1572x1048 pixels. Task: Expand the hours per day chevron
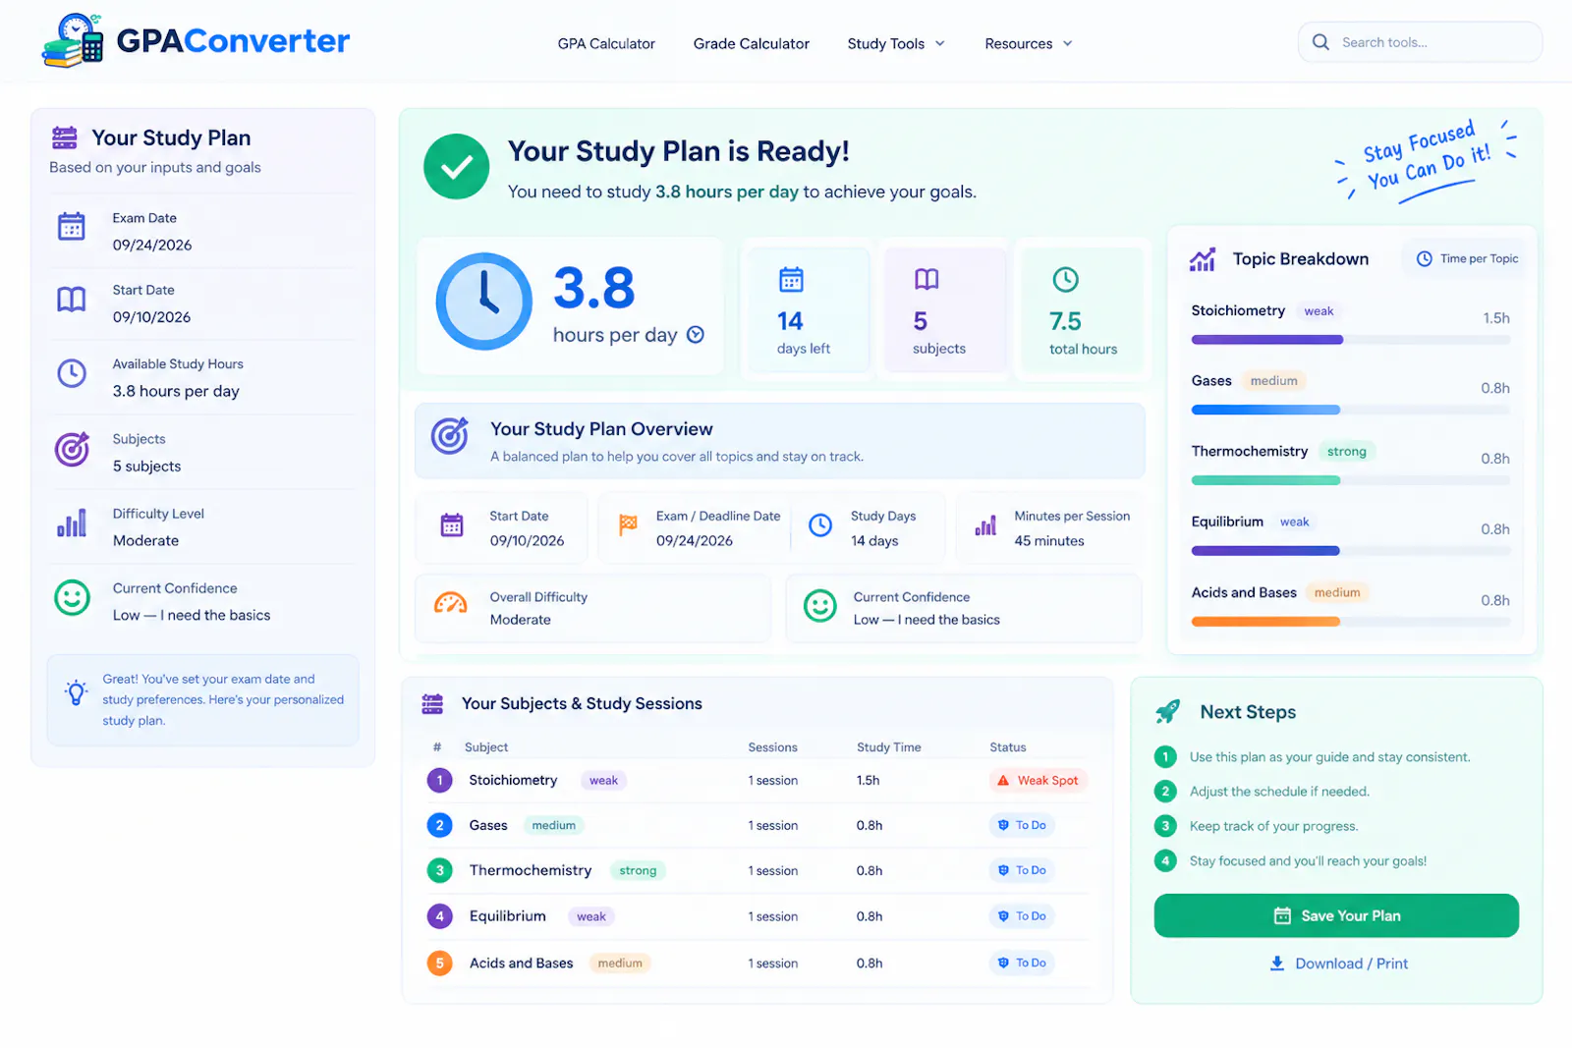pyautogui.click(x=696, y=335)
